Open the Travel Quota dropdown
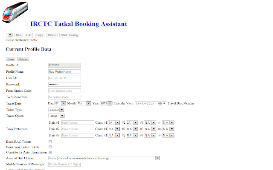The height and width of the screenshot is (170, 273). [56, 116]
